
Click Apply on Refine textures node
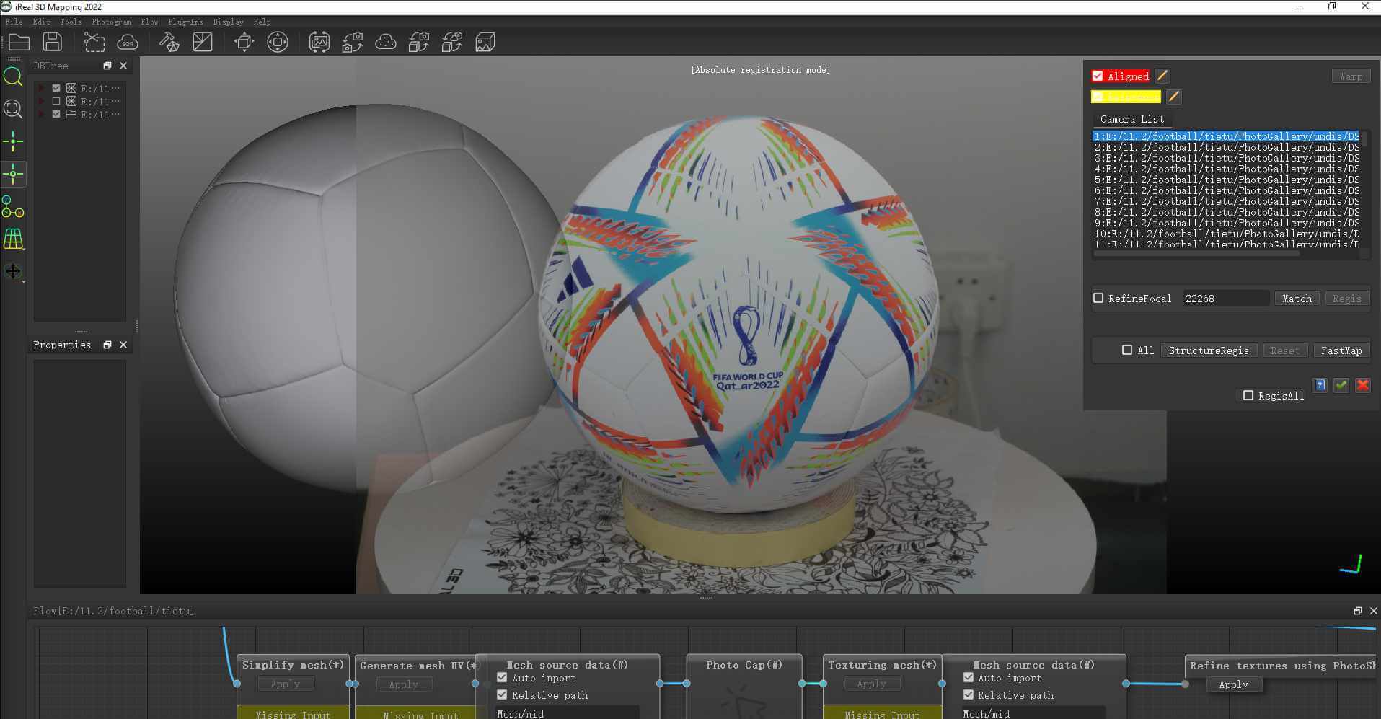1233,684
